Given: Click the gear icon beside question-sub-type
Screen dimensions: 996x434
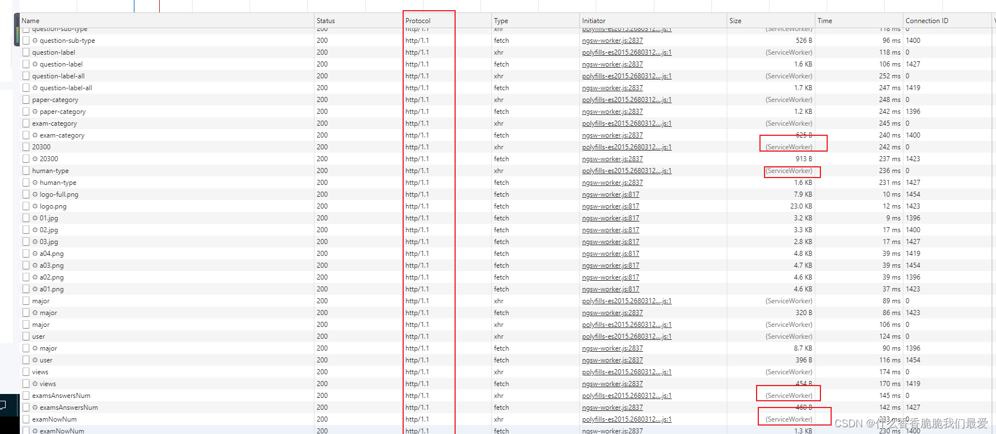Looking at the screenshot, I should coord(35,41).
